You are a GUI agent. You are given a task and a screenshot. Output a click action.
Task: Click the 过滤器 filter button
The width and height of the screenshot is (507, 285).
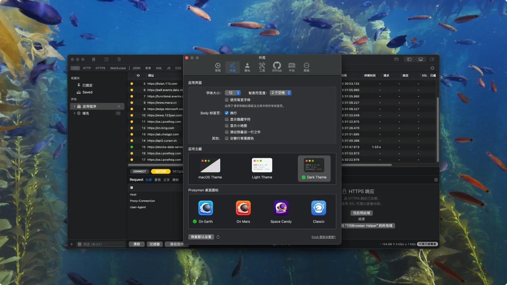point(155,244)
